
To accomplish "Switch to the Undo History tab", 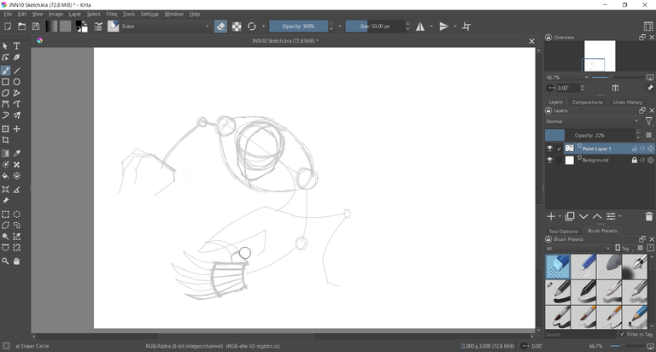I will point(628,102).
